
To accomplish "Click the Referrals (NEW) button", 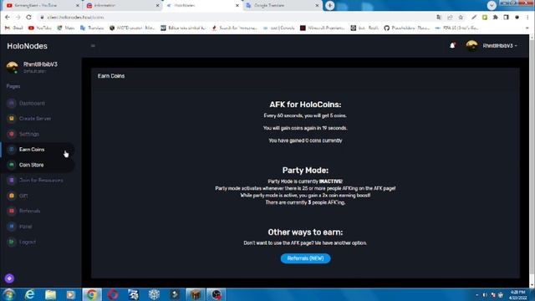I will tap(305, 258).
